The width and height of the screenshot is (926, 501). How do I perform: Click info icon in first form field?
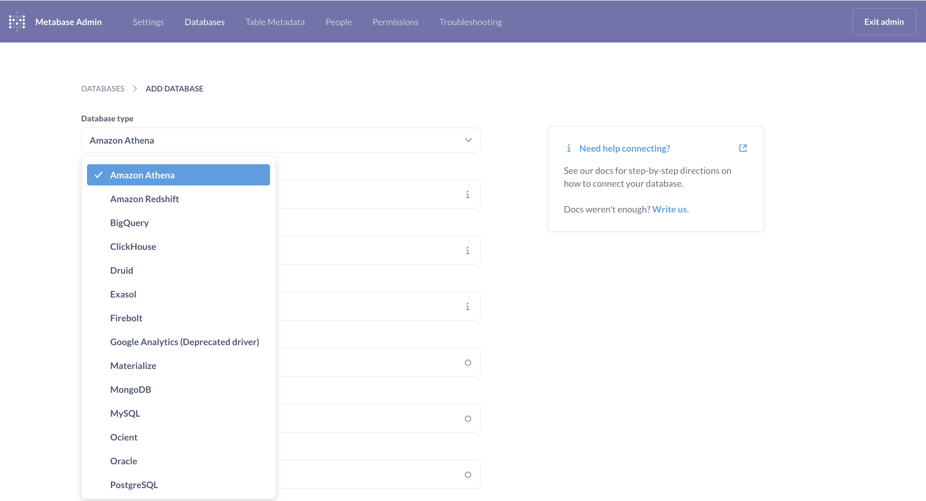(467, 194)
